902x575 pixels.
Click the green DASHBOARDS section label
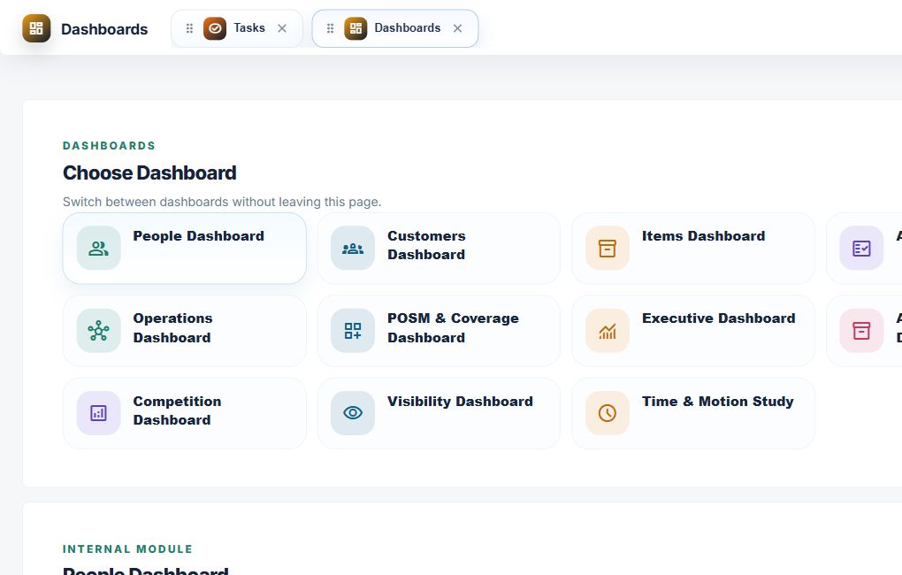(110, 146)
